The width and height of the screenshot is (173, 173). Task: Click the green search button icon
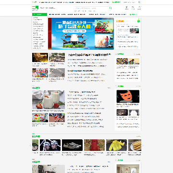tap(111, 8)
